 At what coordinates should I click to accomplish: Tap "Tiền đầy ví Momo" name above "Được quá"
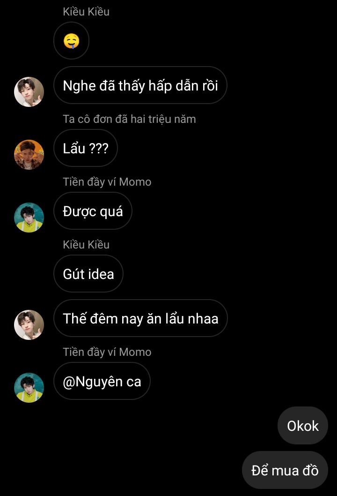click(x=107, y=182)
